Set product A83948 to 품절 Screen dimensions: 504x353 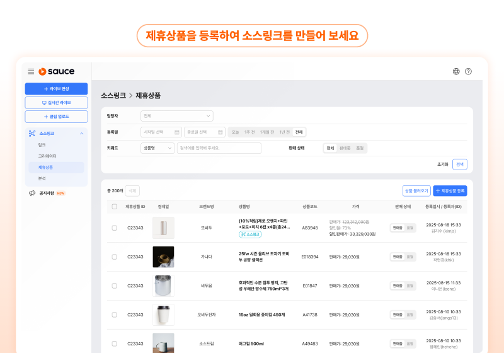point(410,228)
